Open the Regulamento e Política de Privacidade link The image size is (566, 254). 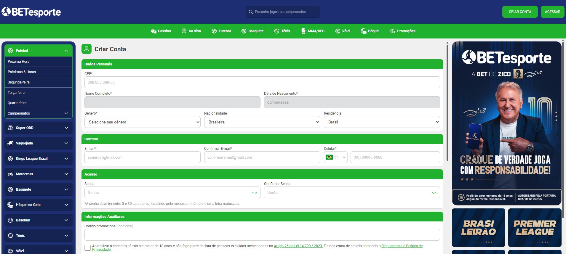click(402, 246)
